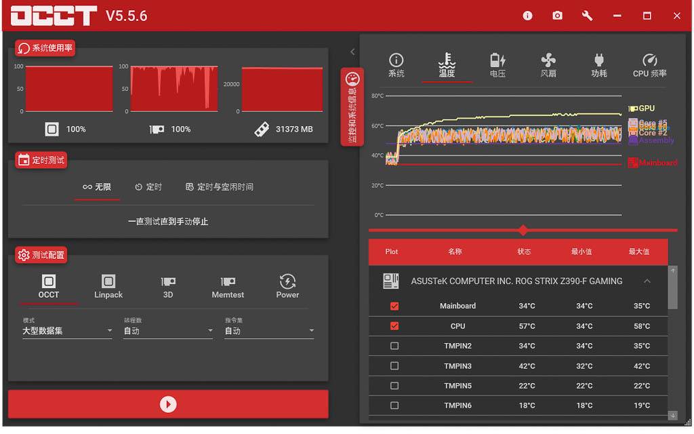The image size is (694, 434).
Task: Switch to the 电压 voltage tab
Action: tap(498, 66)
